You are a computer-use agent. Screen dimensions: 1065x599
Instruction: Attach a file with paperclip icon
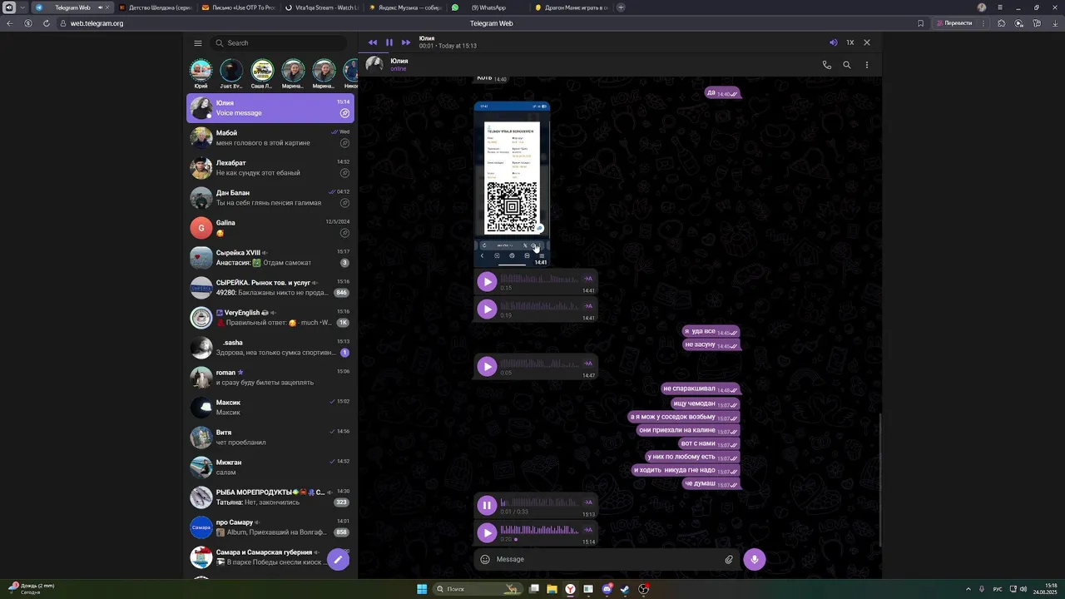[729, 559]
